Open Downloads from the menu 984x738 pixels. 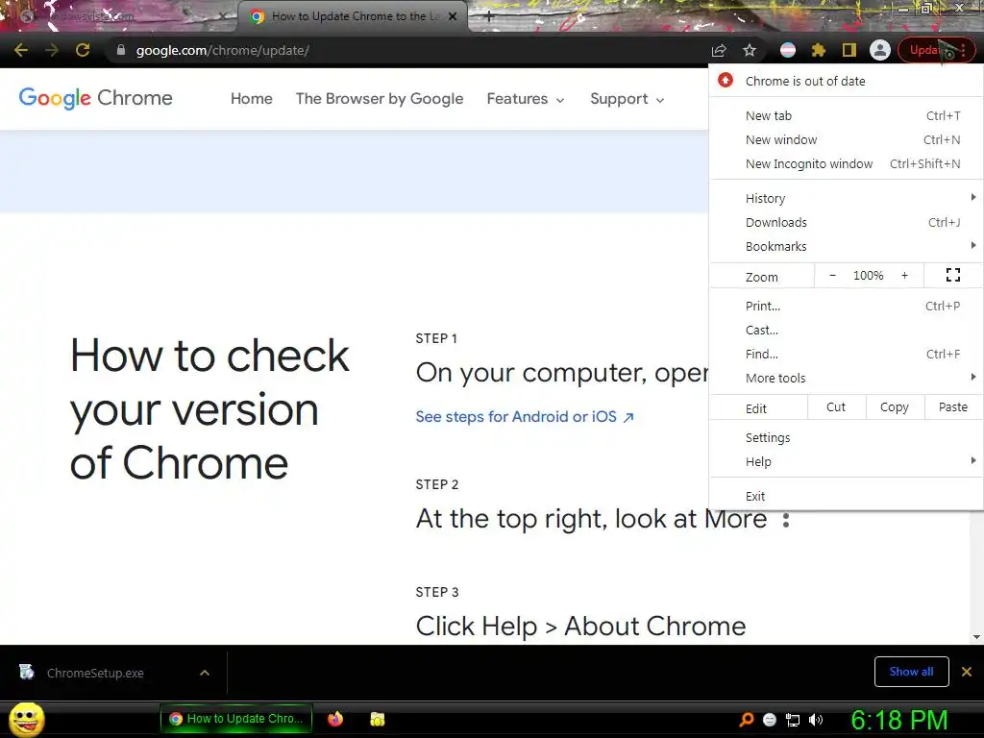846,222
